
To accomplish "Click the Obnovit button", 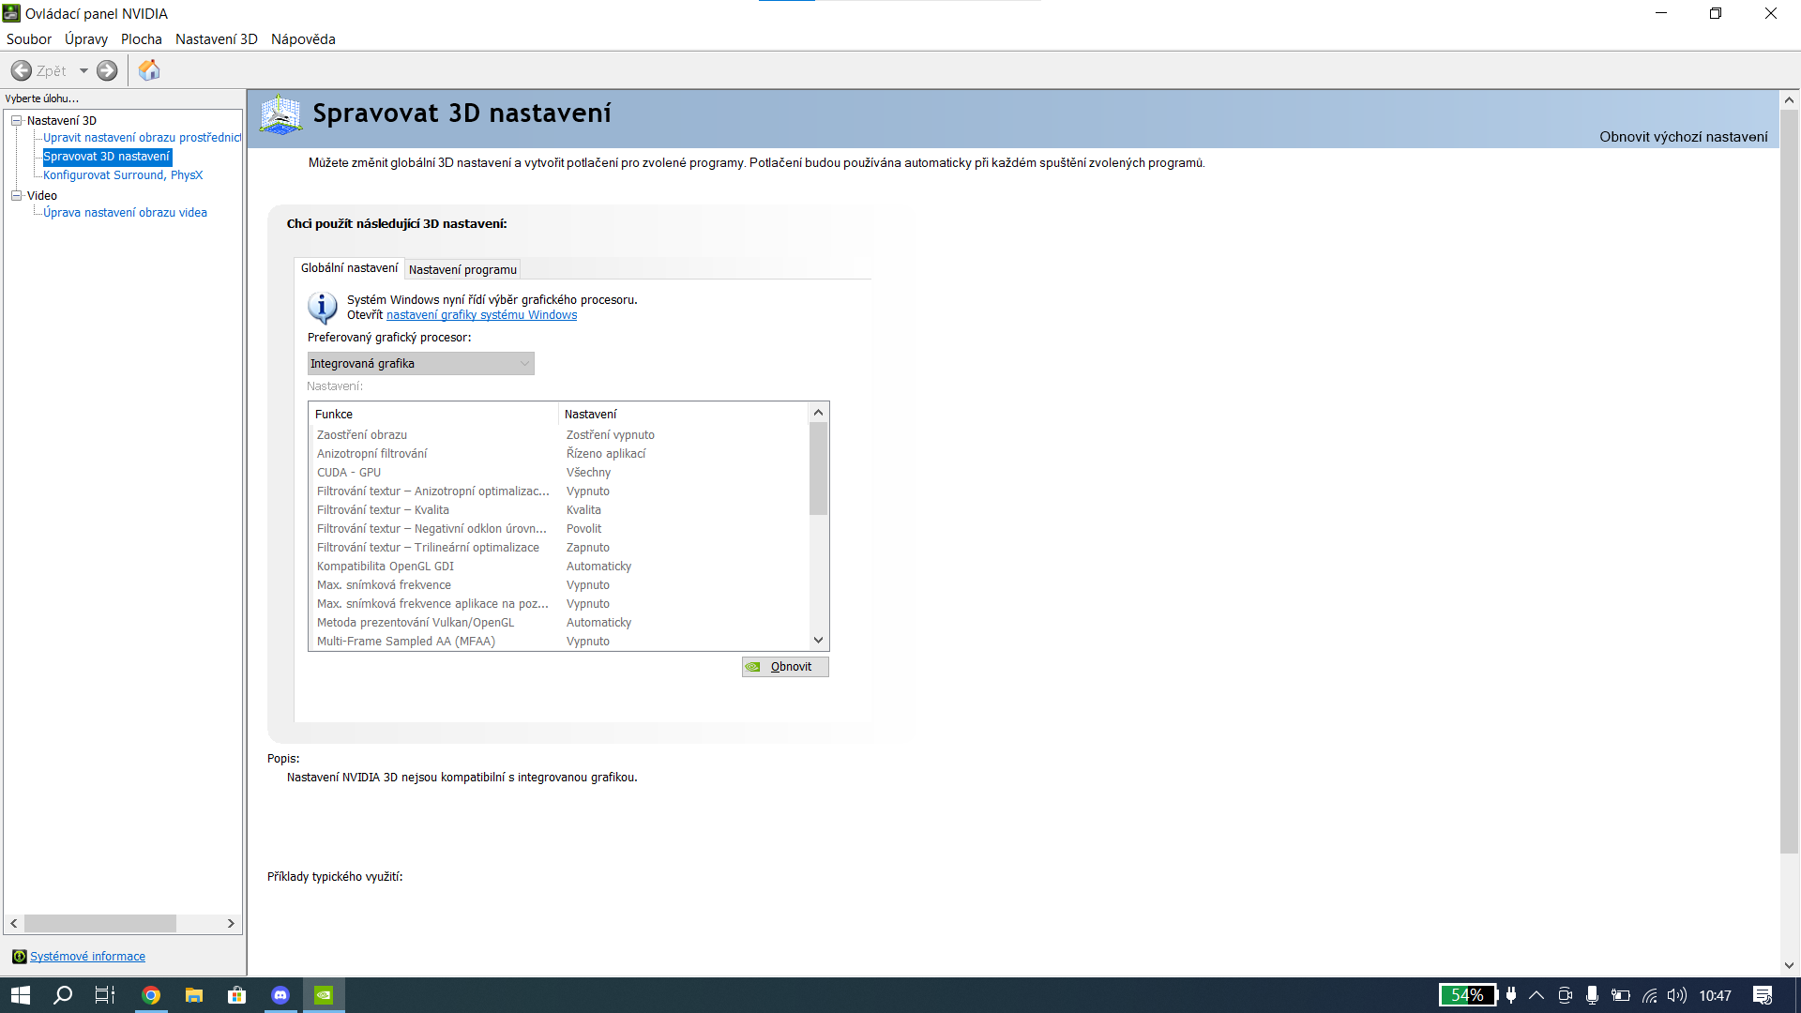I will (x=785, y=667).
